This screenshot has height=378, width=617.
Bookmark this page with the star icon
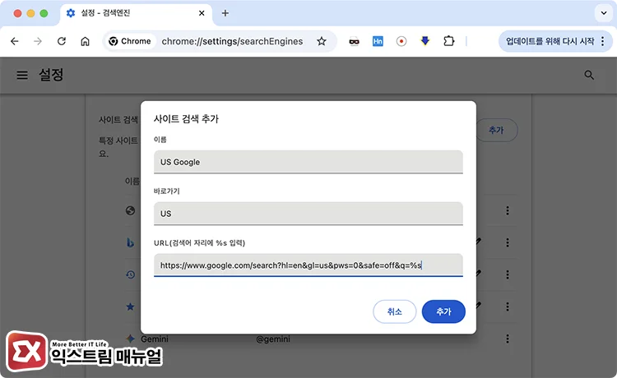point(322,41)
